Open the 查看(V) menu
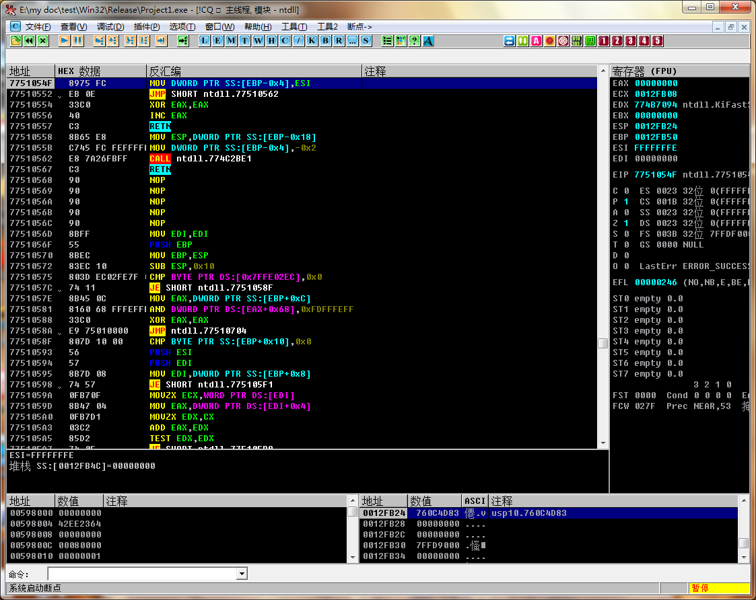The height and width of the screenshot is (600, 756). [74, 26]
